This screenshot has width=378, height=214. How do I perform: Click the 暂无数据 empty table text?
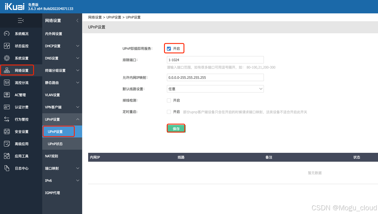[315, 173]
